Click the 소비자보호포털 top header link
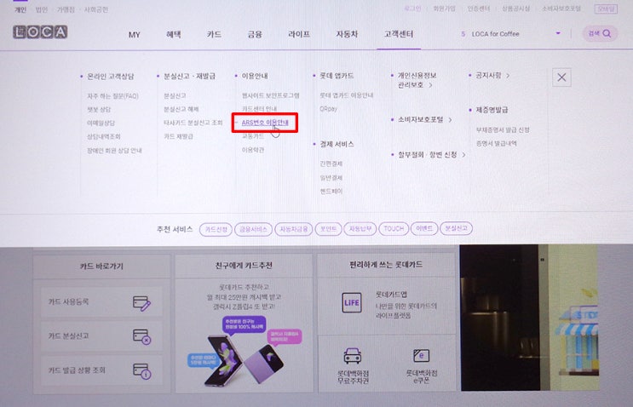Screen dimensions: 633x407 (561, 9)
